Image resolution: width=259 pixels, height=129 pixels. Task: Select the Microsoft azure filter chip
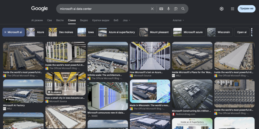[189, 32]
